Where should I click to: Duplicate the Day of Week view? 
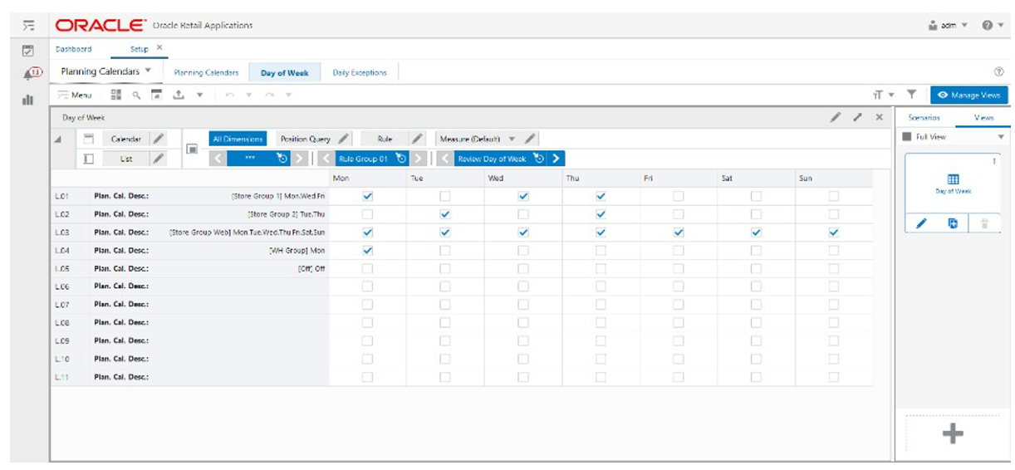(x=953, y=223)
